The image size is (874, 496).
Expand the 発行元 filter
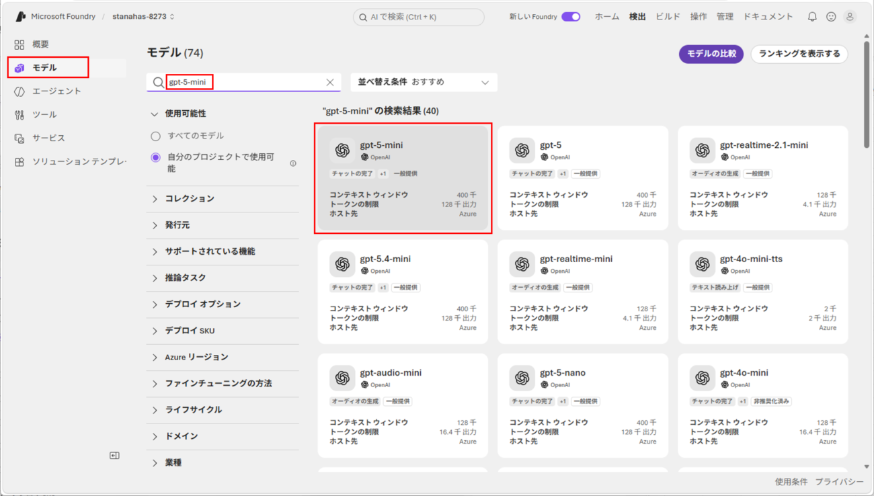223,225
